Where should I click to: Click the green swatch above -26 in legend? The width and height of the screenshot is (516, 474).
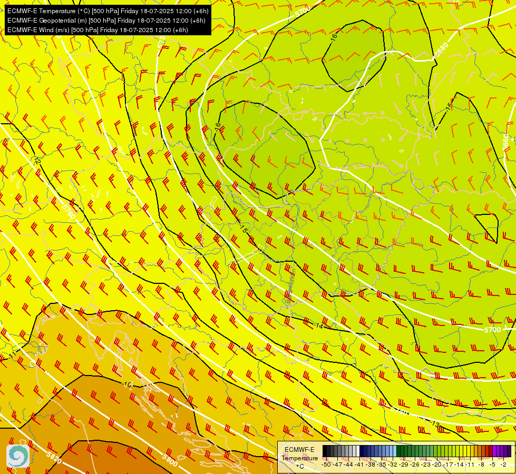tap(413, 451)
